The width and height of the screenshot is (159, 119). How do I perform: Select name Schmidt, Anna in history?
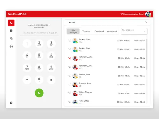(x=85, y=83)
